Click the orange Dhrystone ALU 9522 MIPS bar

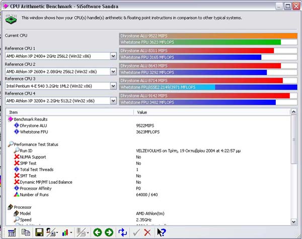[208, 36]
